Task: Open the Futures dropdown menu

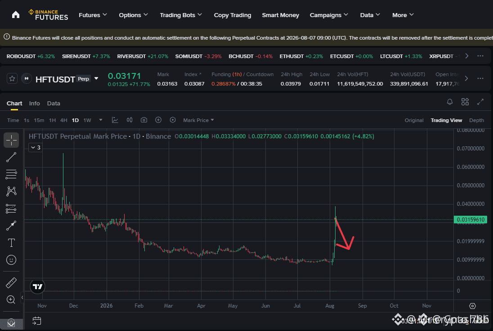Action: coord(93,15)
